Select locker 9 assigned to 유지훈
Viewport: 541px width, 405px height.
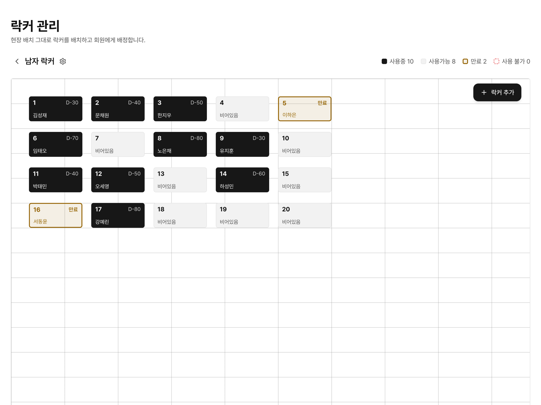(x=242, y=144)
